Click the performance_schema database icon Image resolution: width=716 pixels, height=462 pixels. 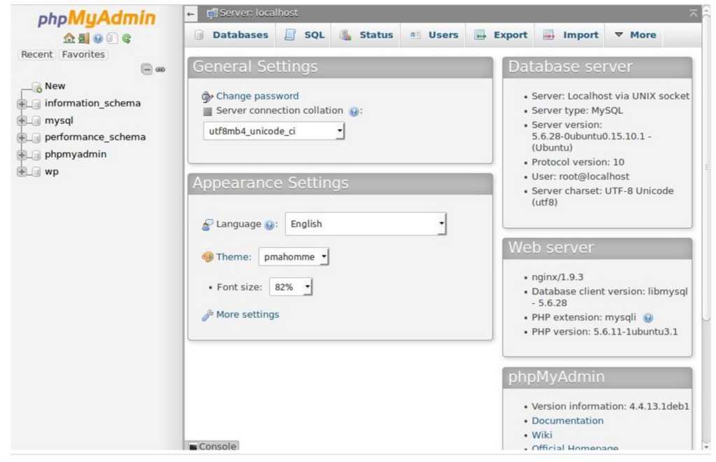[36, 137]
